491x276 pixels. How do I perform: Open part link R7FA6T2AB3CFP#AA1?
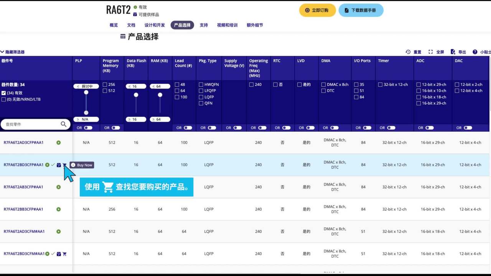[x=23, y=187]
